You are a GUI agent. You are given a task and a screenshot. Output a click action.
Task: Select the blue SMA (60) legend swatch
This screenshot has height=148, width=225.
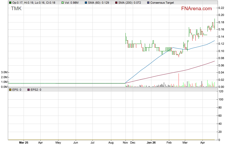pyautogui.click(x=86, y=3)
